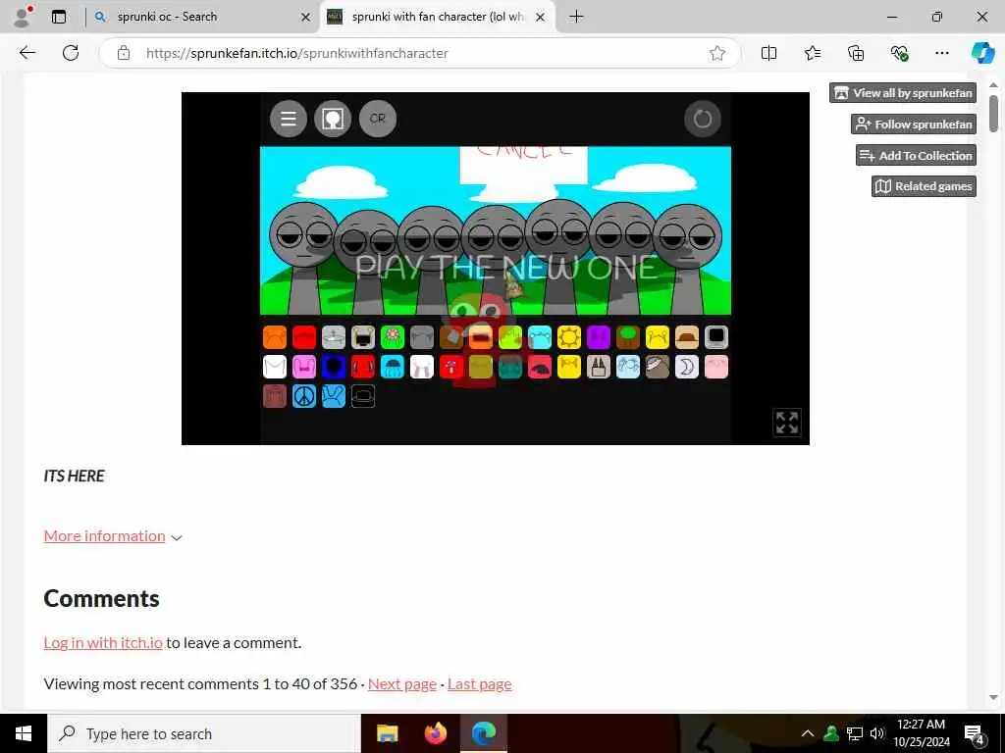Select the tan hat character icon
Image resolution: width=1005 pixels, height=753 pixels.
coord(686,337)
